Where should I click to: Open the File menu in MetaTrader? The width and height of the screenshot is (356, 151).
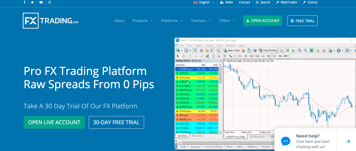pos(182,46)
